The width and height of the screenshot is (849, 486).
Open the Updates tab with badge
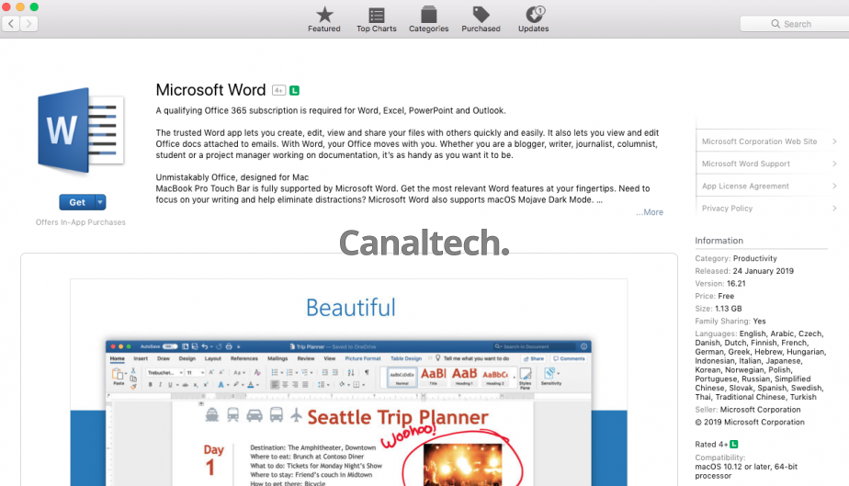coord(533,19)
